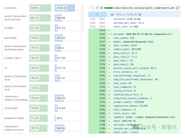185x138 pixels.
Task: Collapse the polyglot_leaderboard.yml file diff chevron
Action: 92,8
